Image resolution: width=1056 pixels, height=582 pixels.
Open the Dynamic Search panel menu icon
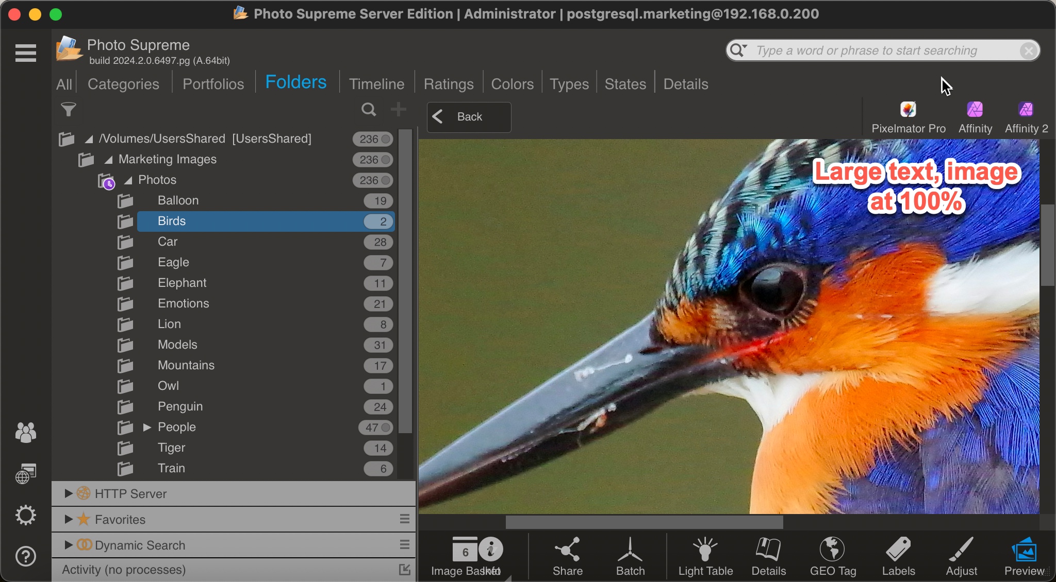point(405,544)
